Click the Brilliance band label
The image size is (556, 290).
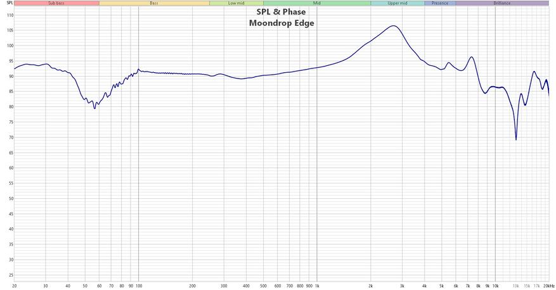click(502, 3)
